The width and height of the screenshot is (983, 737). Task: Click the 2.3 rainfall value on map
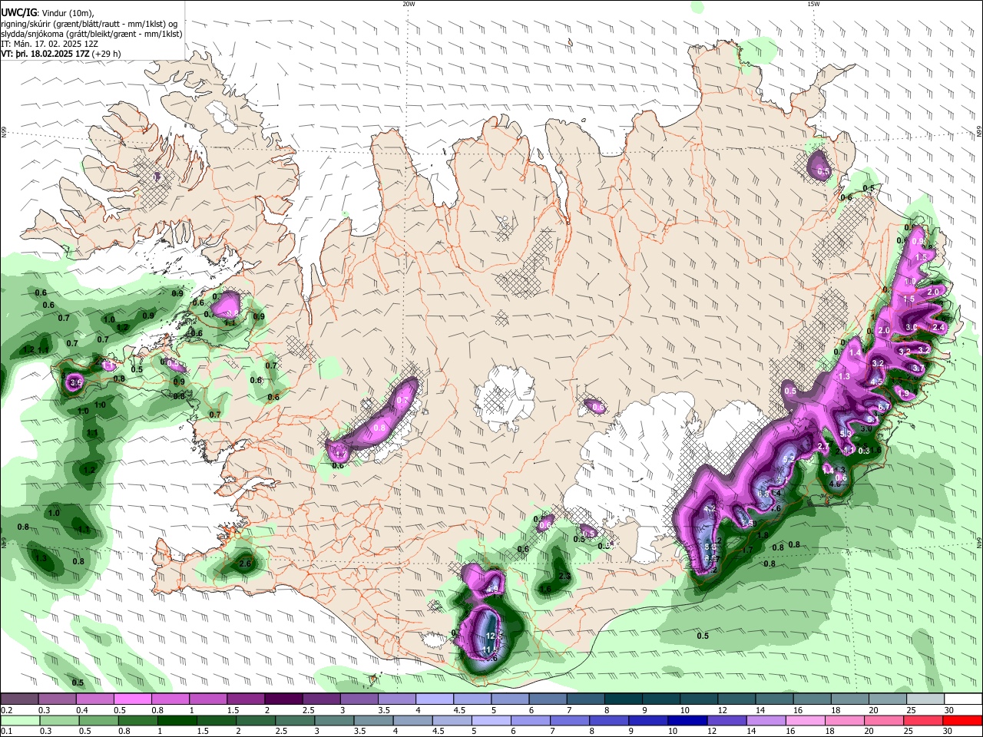(x=564, y=577)
